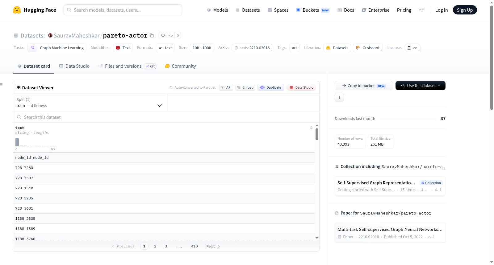
Task: Go to page 3 of the viewer
Action: [166, 246]
